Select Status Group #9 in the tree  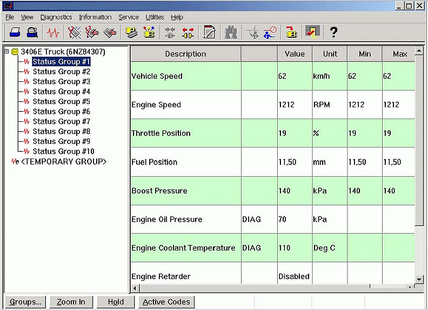62,141
